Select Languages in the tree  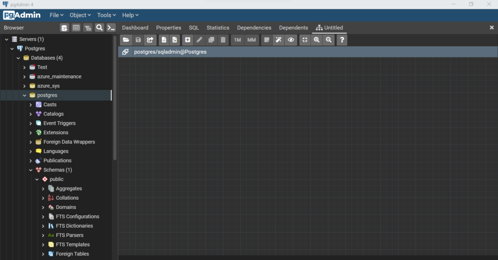tap(56, 151)
